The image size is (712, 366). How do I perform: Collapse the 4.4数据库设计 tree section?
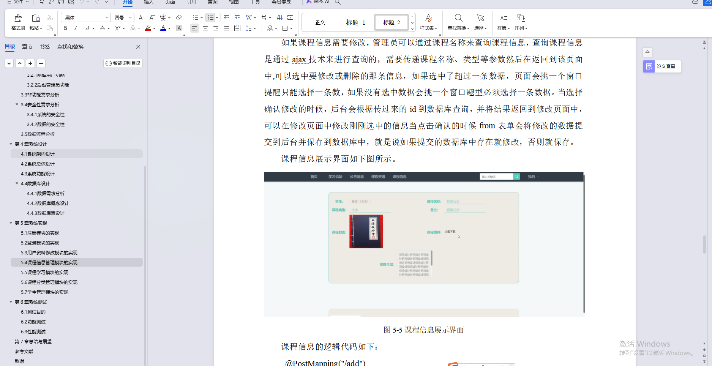coord(17,183)
